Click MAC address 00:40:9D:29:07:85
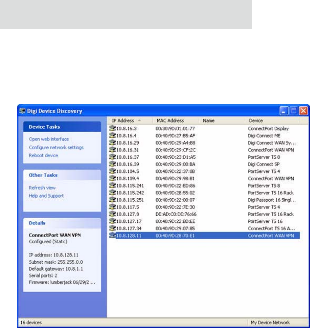Image resolution: width=310 pixels, height=328 pixels. tap(175, 228)
